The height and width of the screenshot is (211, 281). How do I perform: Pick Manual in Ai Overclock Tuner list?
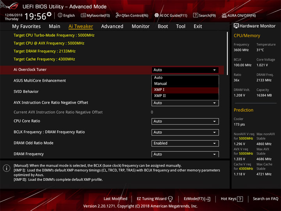pyautogui.click(x=185, y=84)
